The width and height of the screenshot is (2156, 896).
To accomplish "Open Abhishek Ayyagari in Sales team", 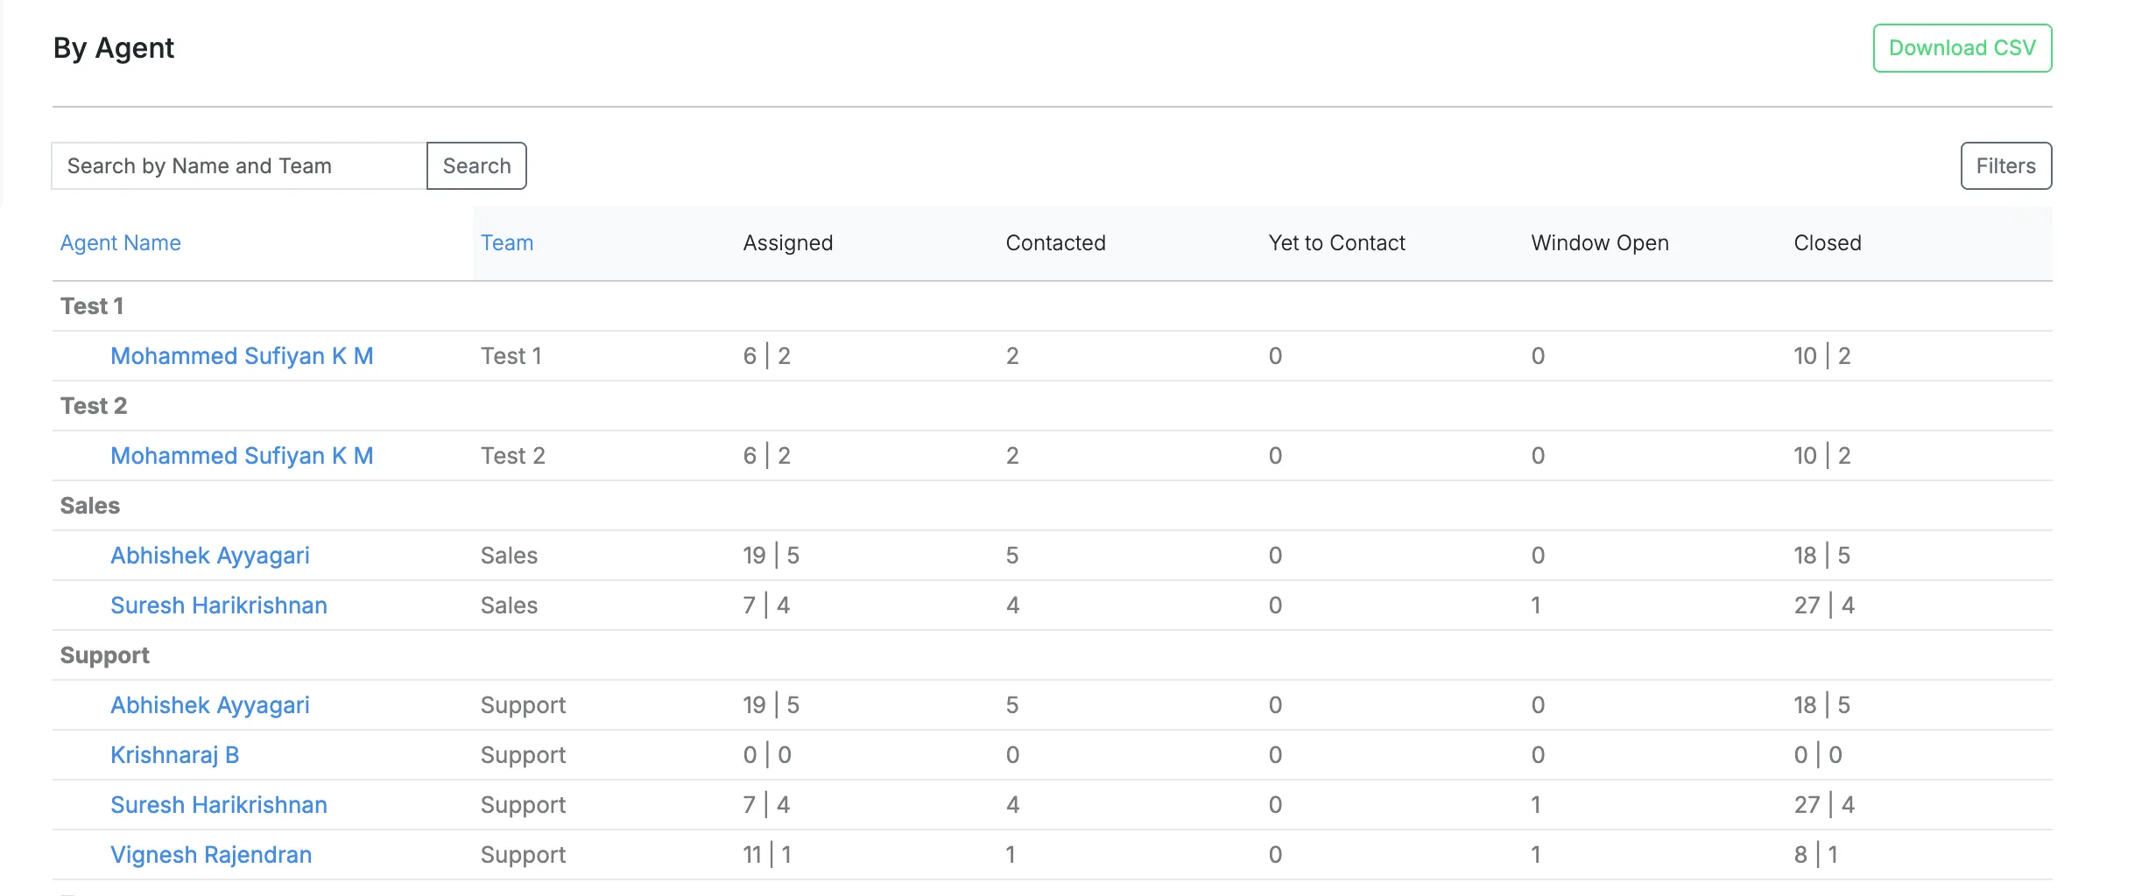I will (210, 555).
